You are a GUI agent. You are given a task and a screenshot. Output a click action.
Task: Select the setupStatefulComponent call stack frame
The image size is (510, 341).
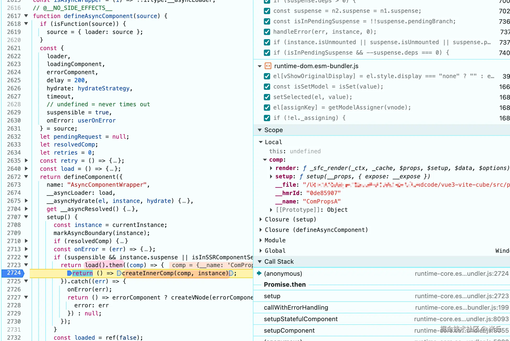click(x=301, y=319)
